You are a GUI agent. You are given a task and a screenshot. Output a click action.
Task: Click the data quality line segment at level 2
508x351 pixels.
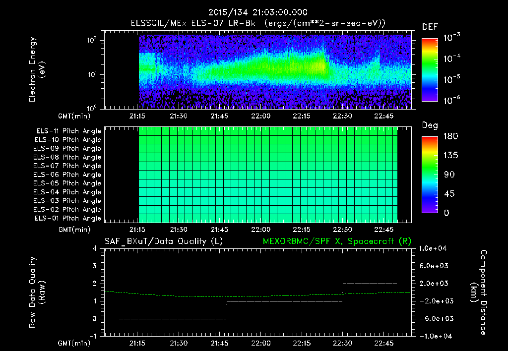point(370,284)
